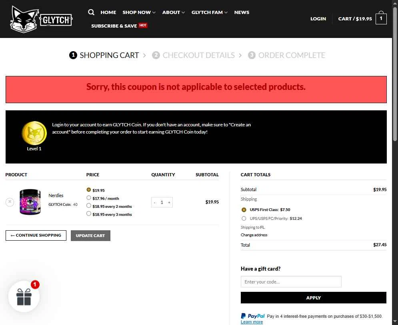The width and height of the screenshot is (398, 325).
Task: Open the search magnifier icon
Action: point(91,12)
